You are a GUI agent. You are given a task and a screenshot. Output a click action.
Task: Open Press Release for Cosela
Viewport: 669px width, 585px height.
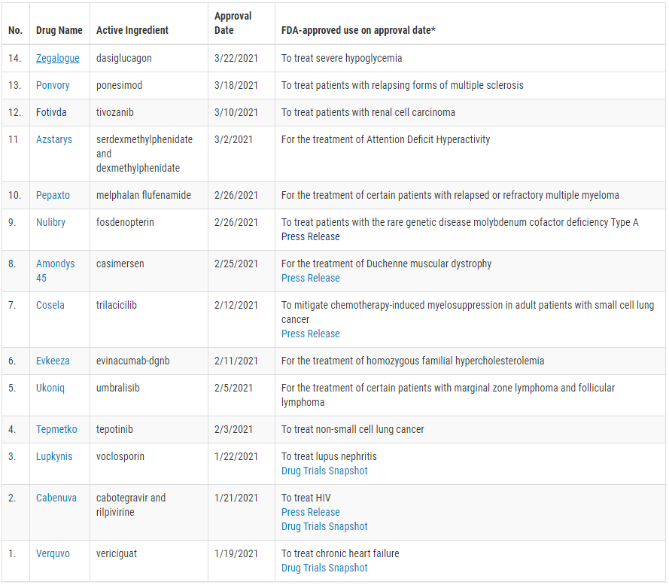(x=310, y=334)
